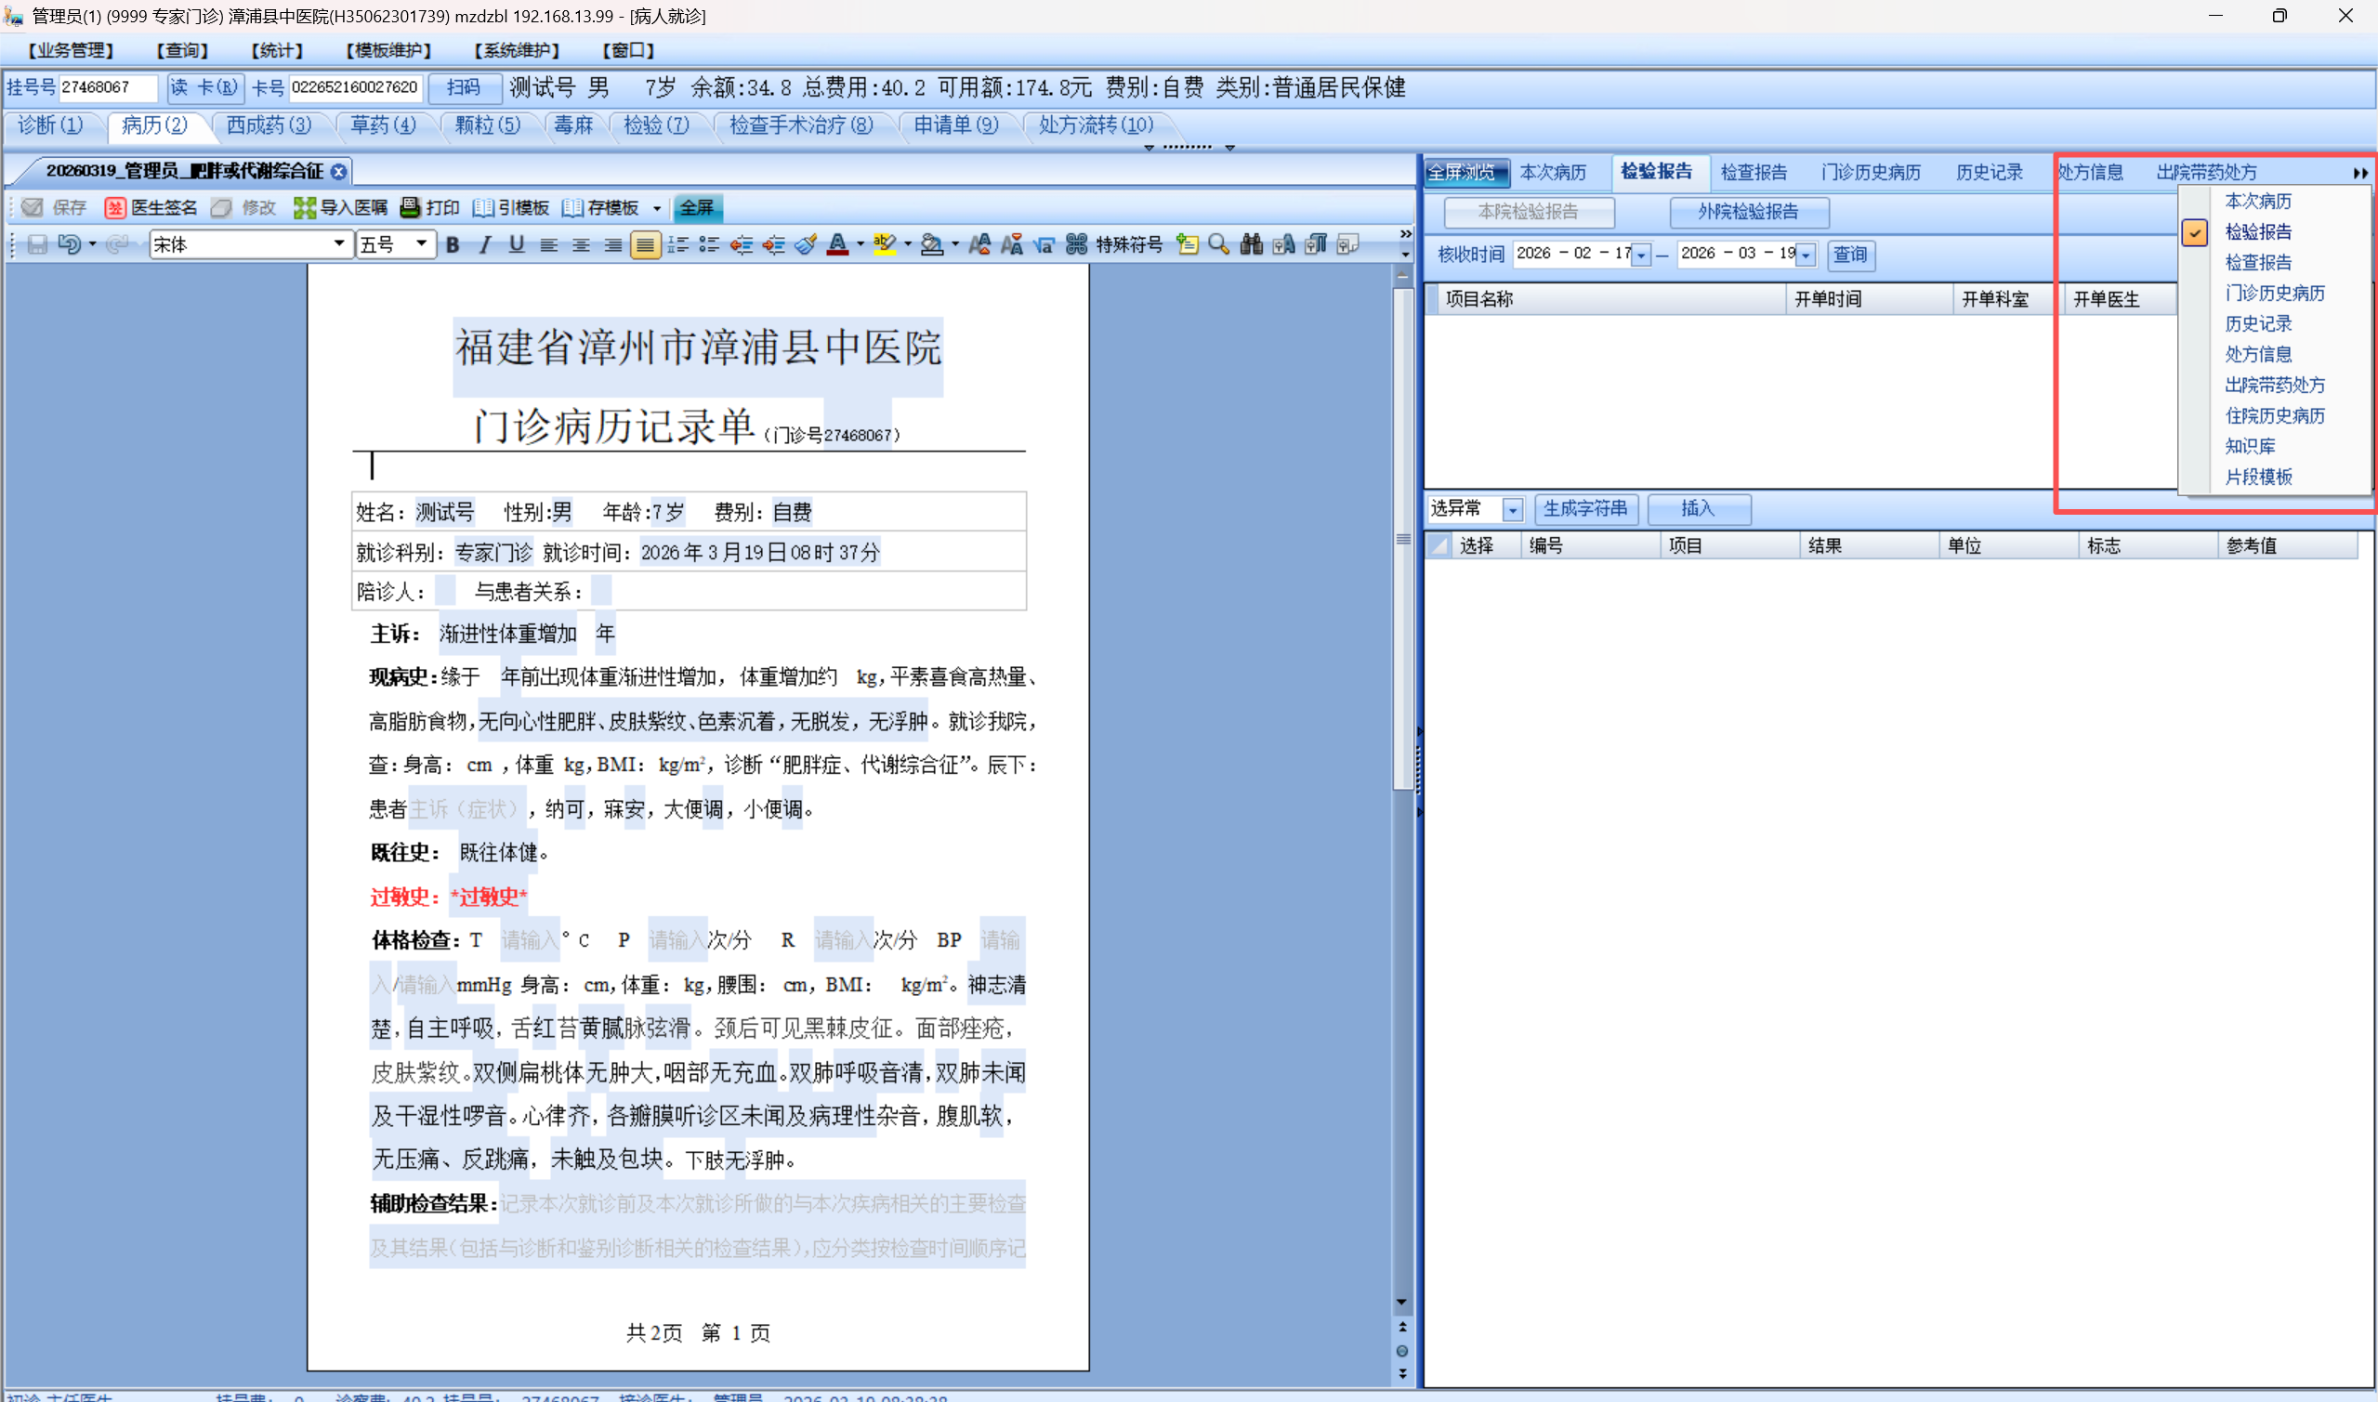
Task: Click the 查询 button beside date range
Action: (1849, 255)
